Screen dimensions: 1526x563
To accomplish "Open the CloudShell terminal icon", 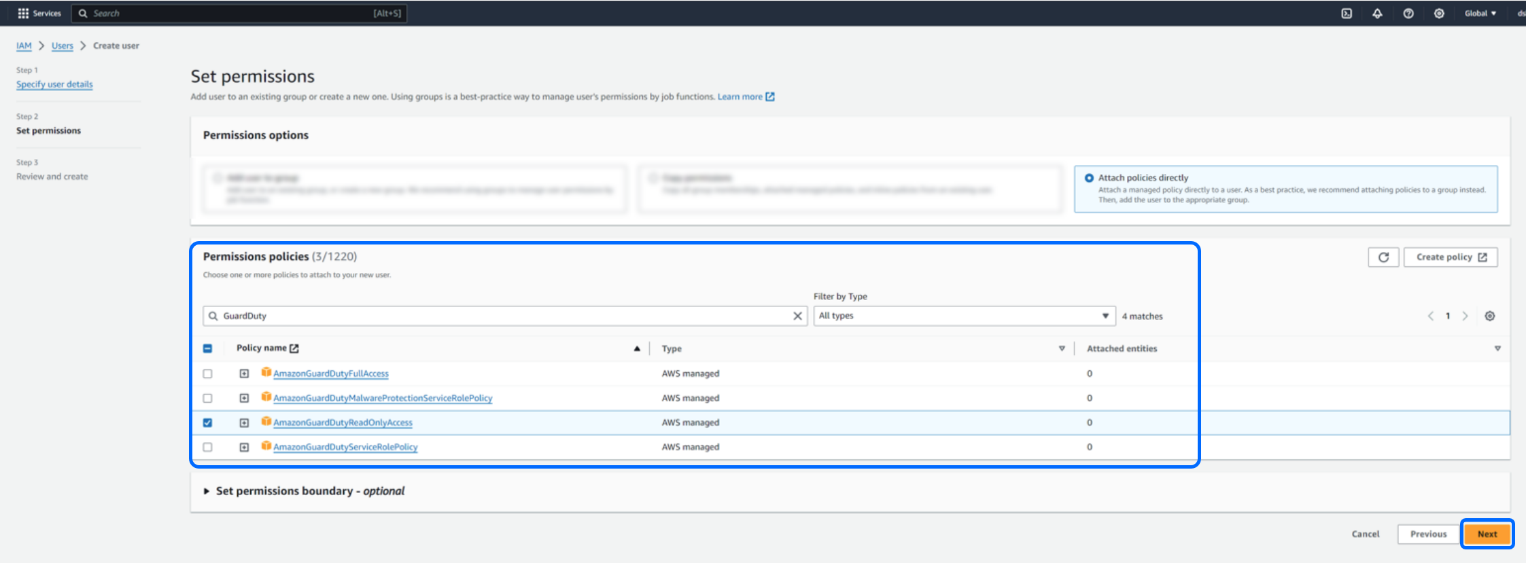I will point(1347,13).
